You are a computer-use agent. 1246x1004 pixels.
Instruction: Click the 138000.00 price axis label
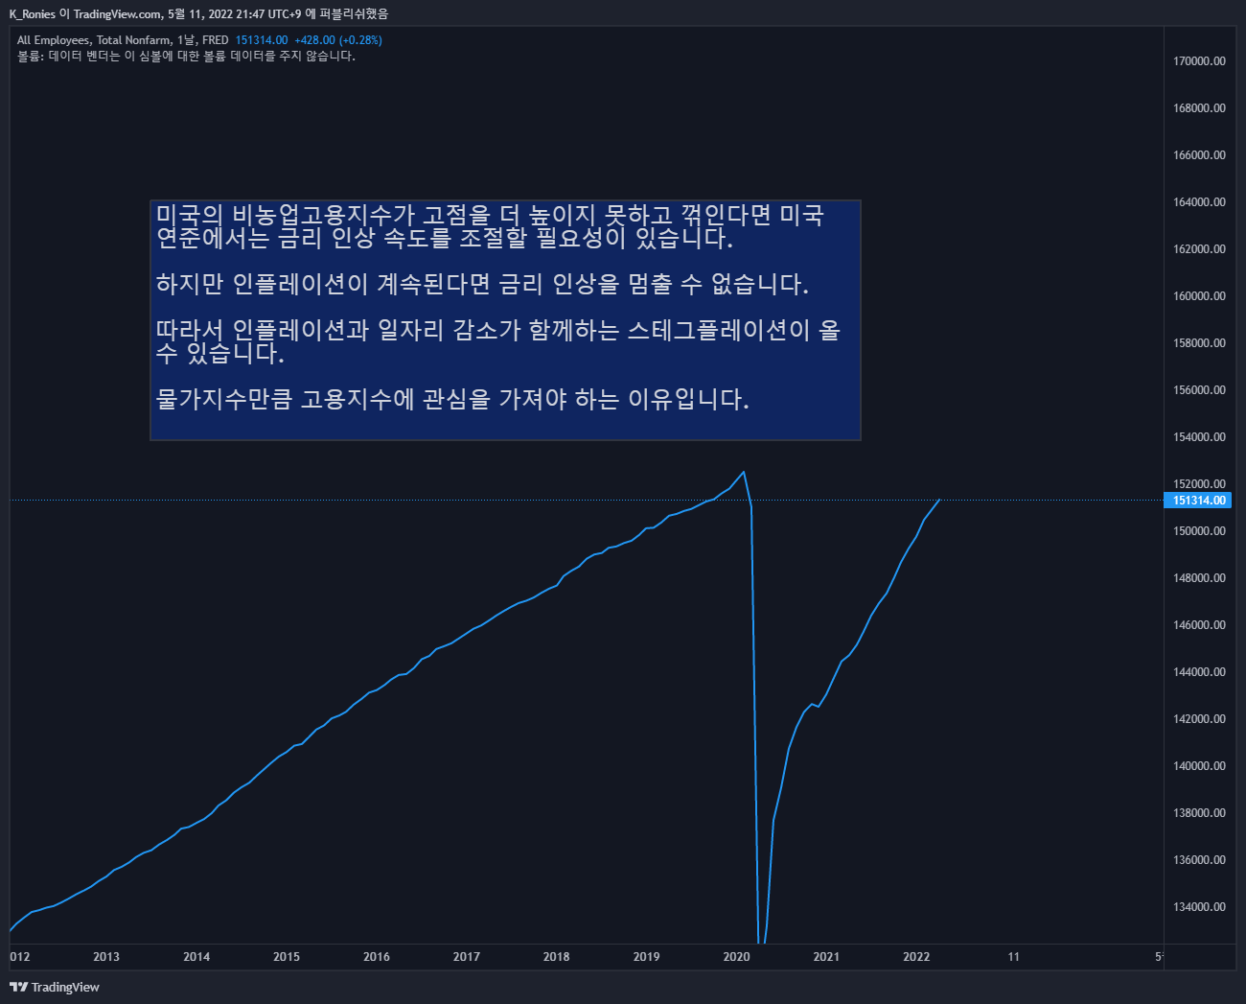pyautogui.click(x=1199, y=813)
